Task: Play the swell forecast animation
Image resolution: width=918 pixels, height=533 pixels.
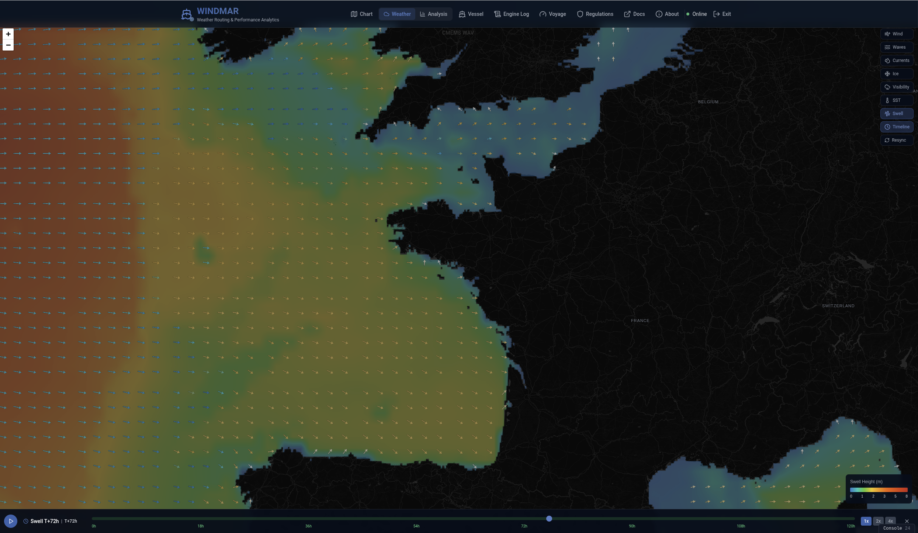Action: 11,521
